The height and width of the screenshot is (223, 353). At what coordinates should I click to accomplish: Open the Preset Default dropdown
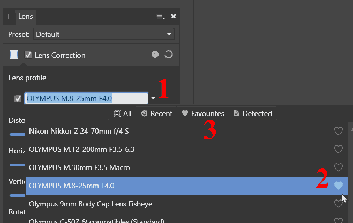tap(104, 34)
